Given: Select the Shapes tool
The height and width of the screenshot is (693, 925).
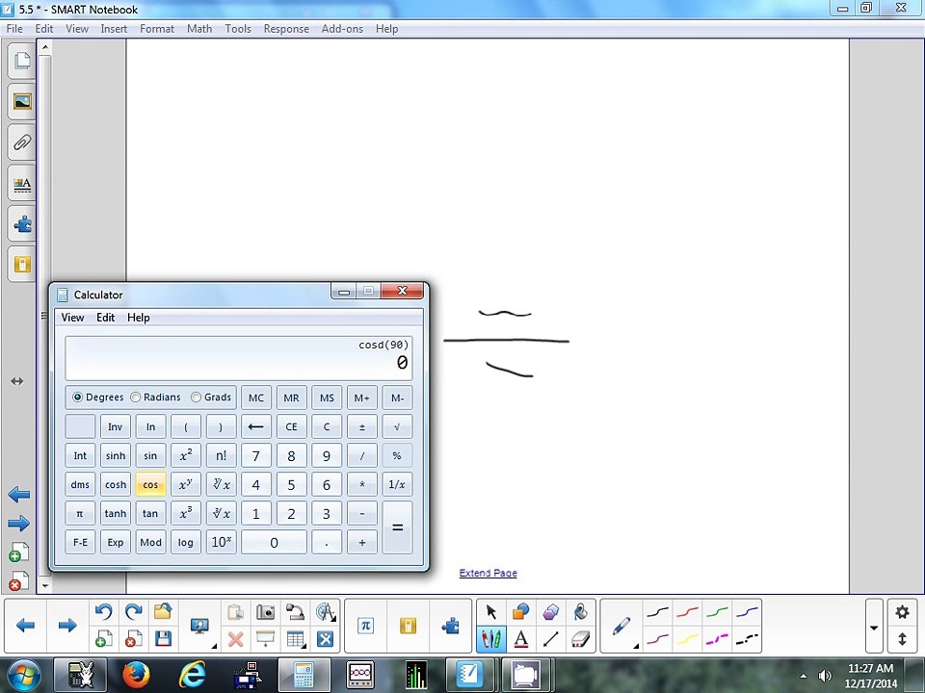Looking at the screenshot, I should point(520,612).
